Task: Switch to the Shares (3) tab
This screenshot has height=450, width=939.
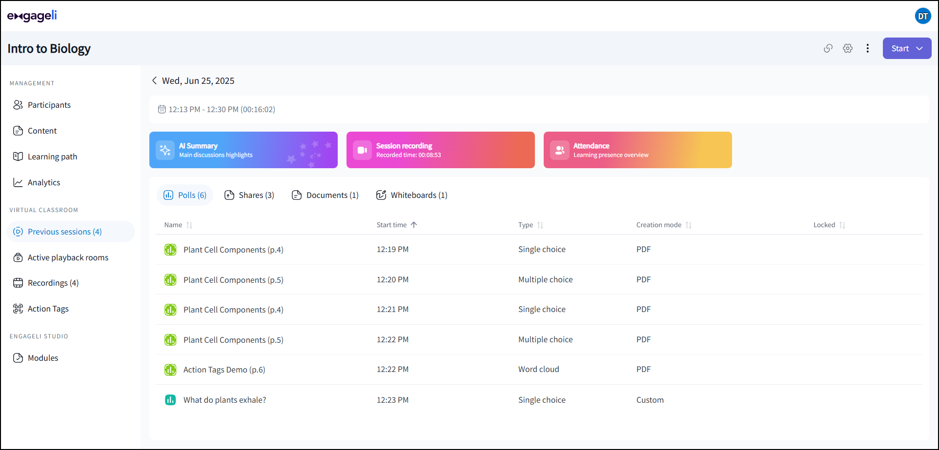Action: click(x=249, y=195)
